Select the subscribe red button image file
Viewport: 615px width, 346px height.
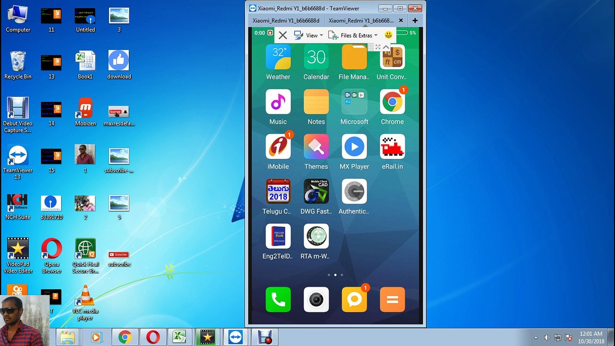119,259
